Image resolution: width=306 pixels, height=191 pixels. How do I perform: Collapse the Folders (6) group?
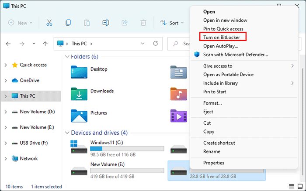pos(67,57)
